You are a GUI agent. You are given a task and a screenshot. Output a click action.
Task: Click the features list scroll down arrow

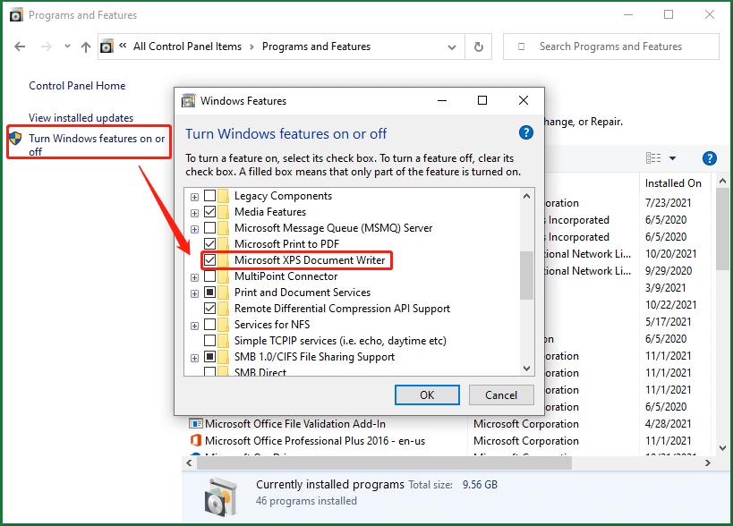[527, 368]
